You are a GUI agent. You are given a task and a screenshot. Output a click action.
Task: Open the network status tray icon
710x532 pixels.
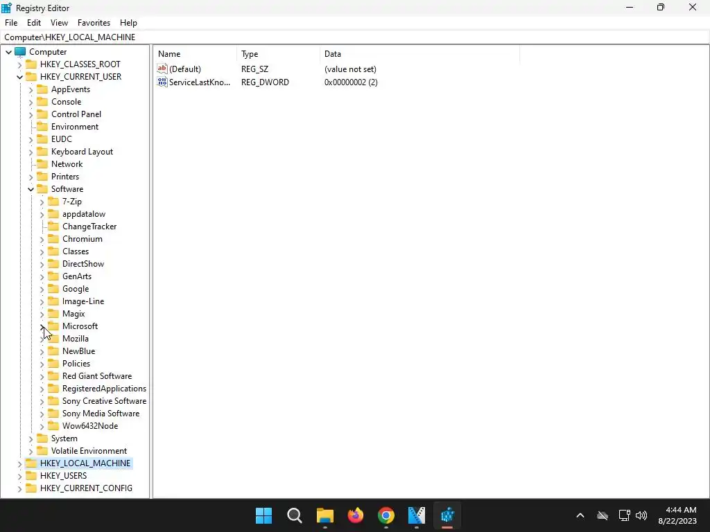pos(625,515)
